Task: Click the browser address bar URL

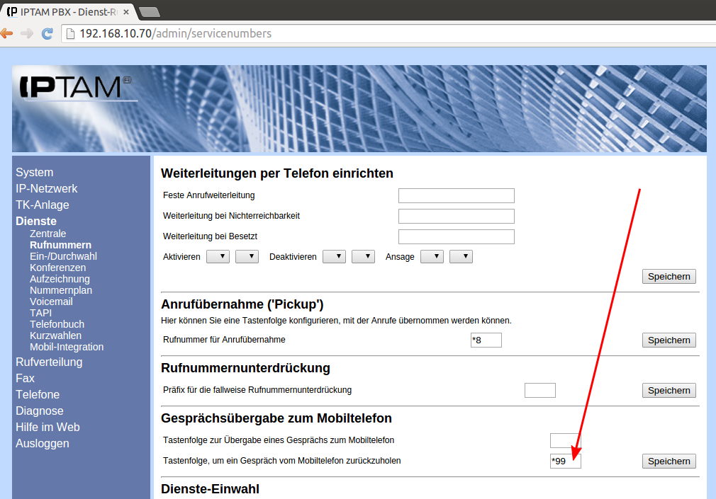Action: click(x=175, y=33)
